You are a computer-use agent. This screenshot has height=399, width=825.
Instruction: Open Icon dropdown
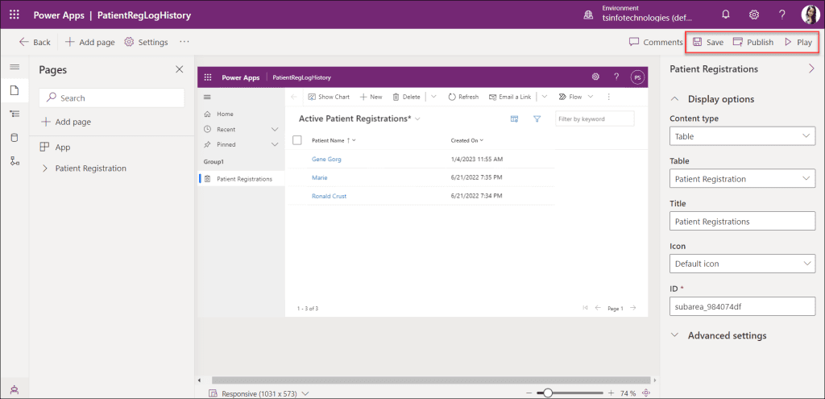742,264
